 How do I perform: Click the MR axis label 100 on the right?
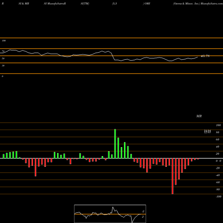tap(219, 125)
